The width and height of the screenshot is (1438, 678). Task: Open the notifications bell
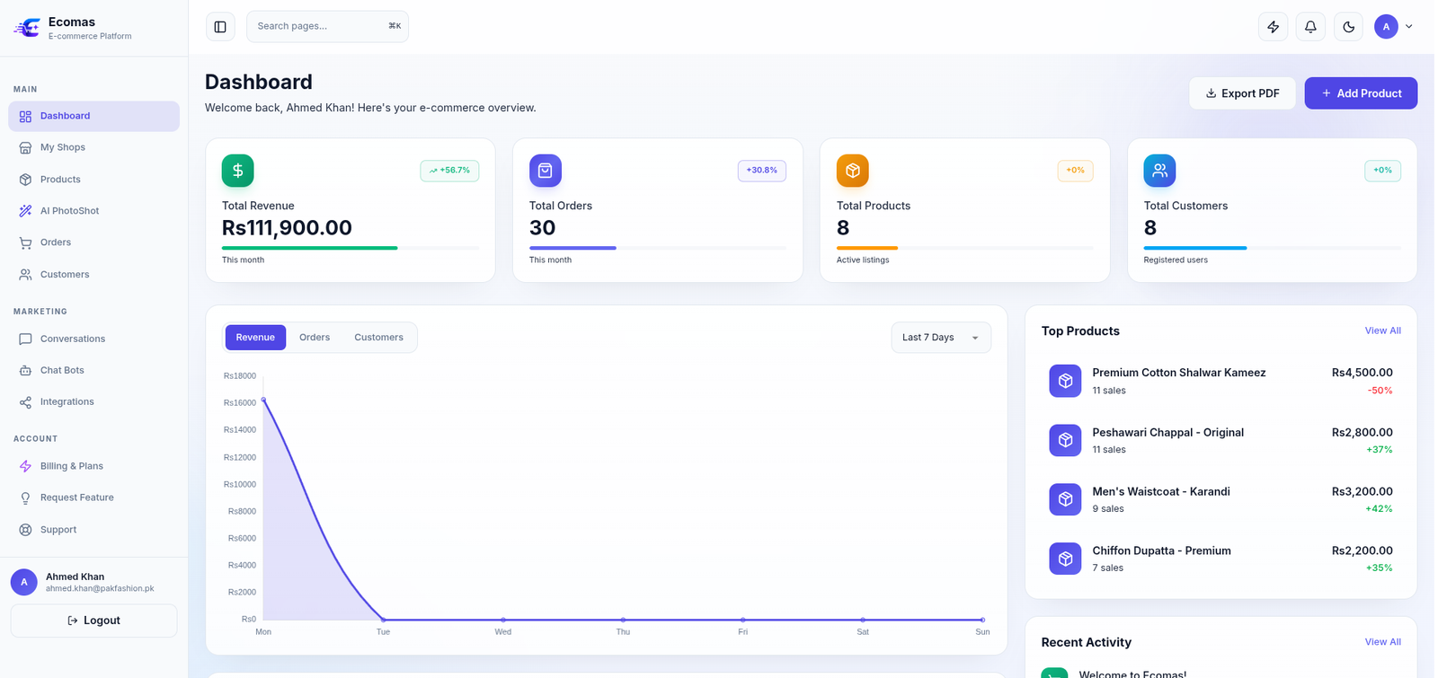[x=1310, y=27]
